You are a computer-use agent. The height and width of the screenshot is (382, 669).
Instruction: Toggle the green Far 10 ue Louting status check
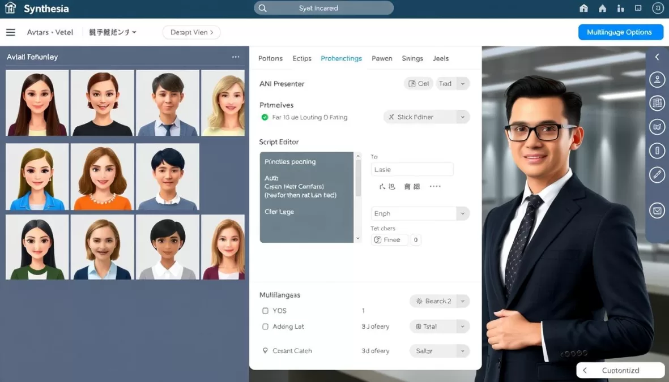pyautogui.click(x=265, y=117)
